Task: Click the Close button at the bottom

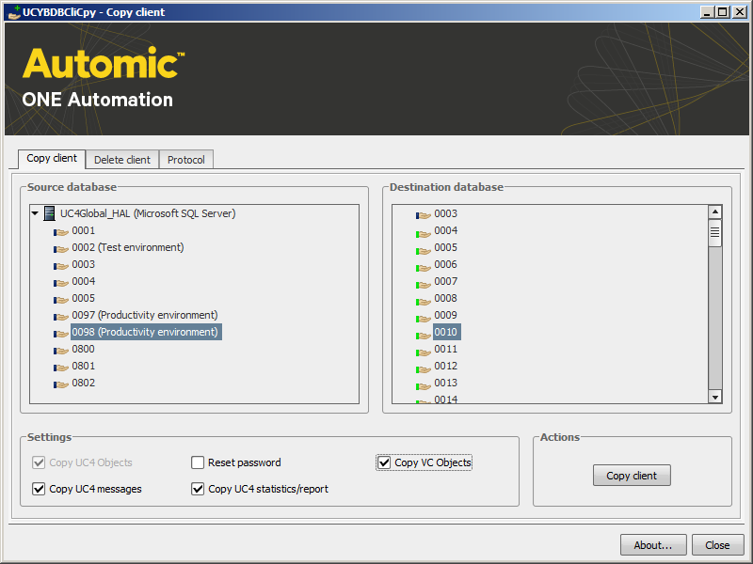Action: pyautogui.click(x=717, y=545)
